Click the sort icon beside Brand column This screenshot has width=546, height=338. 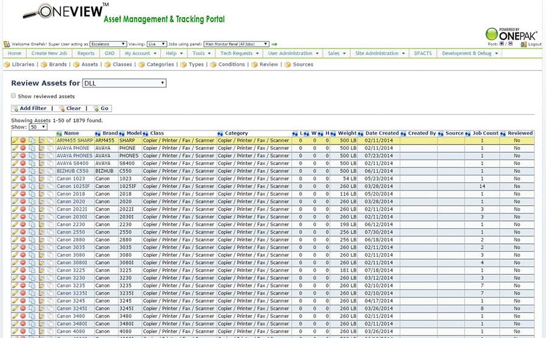pyautogui.click(x=98, y=134)
